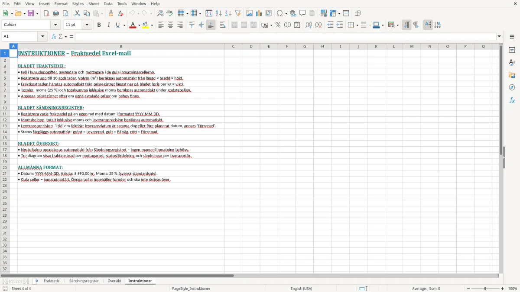
Task: Open the font size dropdown
Action: tap(87, 25)
